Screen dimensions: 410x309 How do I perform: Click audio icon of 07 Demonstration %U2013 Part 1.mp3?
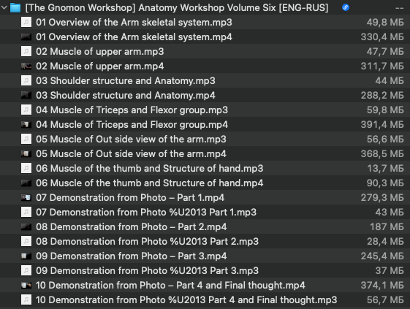26,212
